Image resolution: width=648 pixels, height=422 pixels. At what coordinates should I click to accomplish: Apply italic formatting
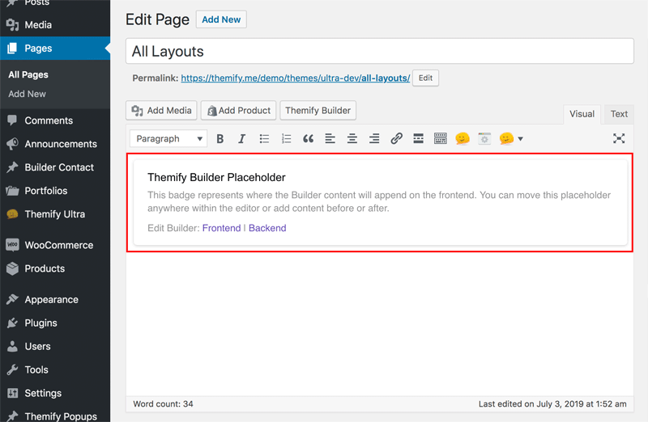click(241, 138)
